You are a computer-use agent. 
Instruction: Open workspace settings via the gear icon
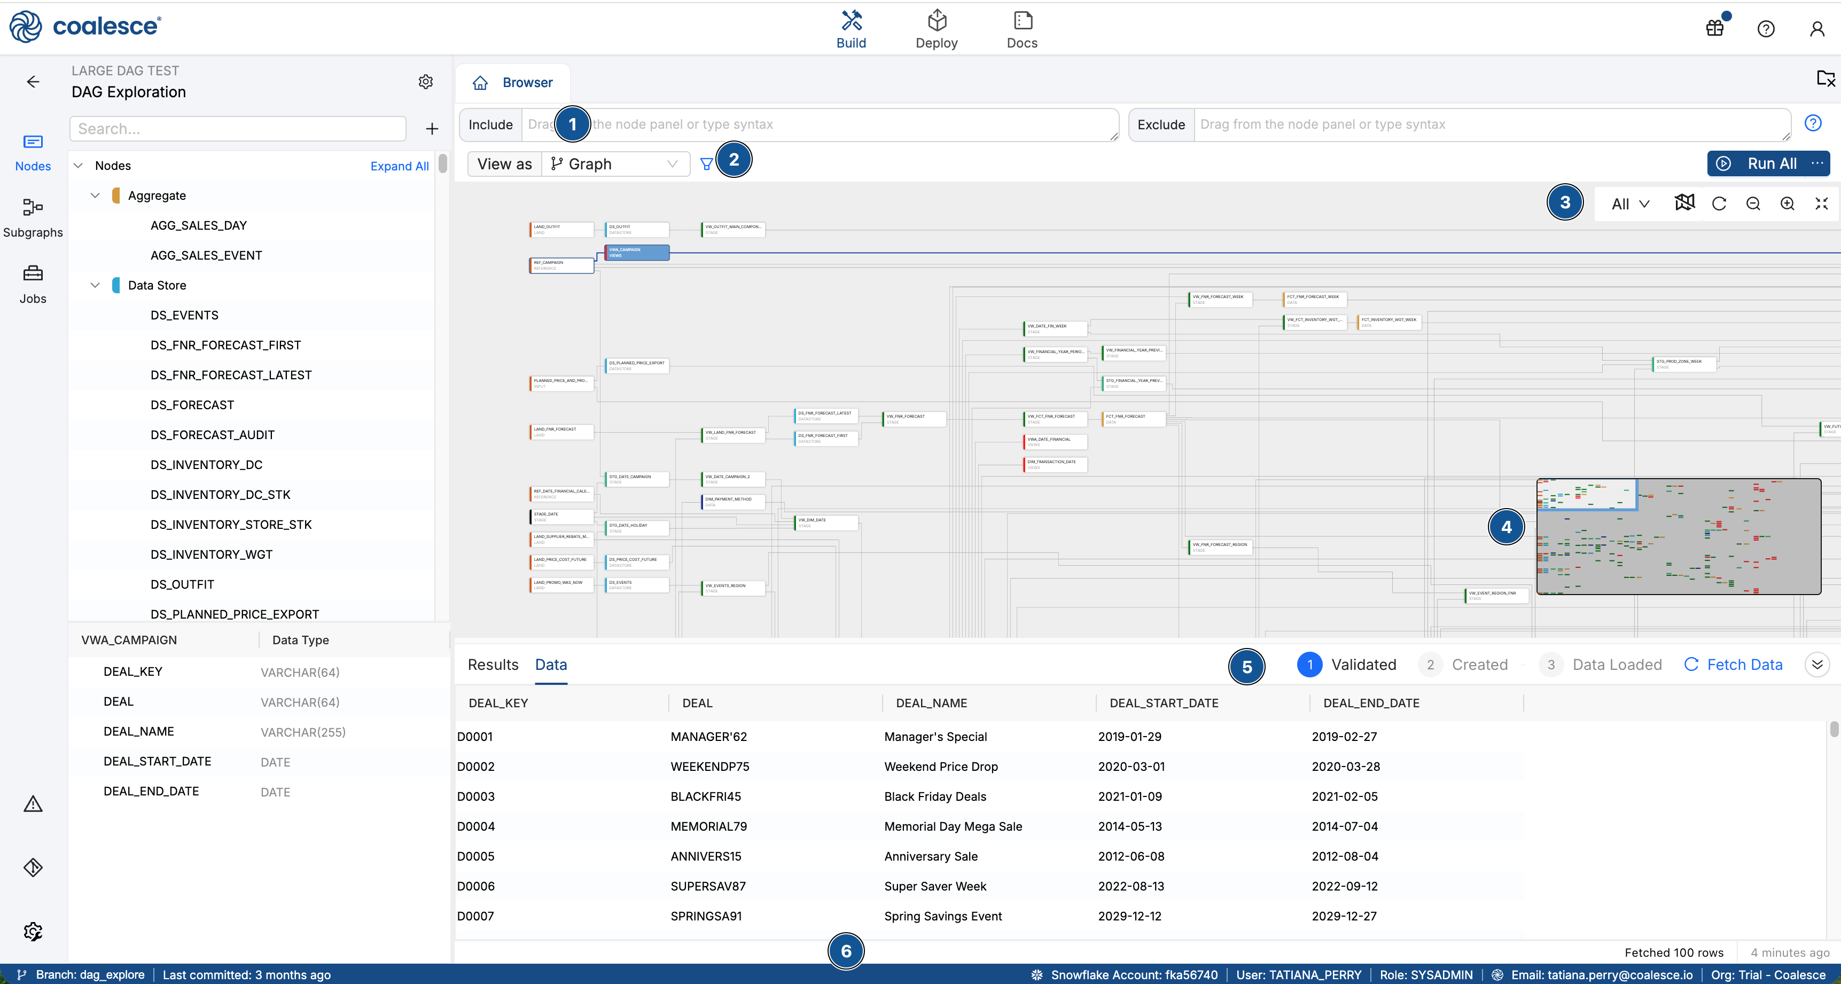(x=425, y=81)
